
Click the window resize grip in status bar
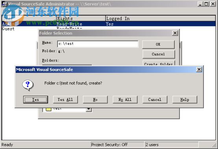(214, 145)
